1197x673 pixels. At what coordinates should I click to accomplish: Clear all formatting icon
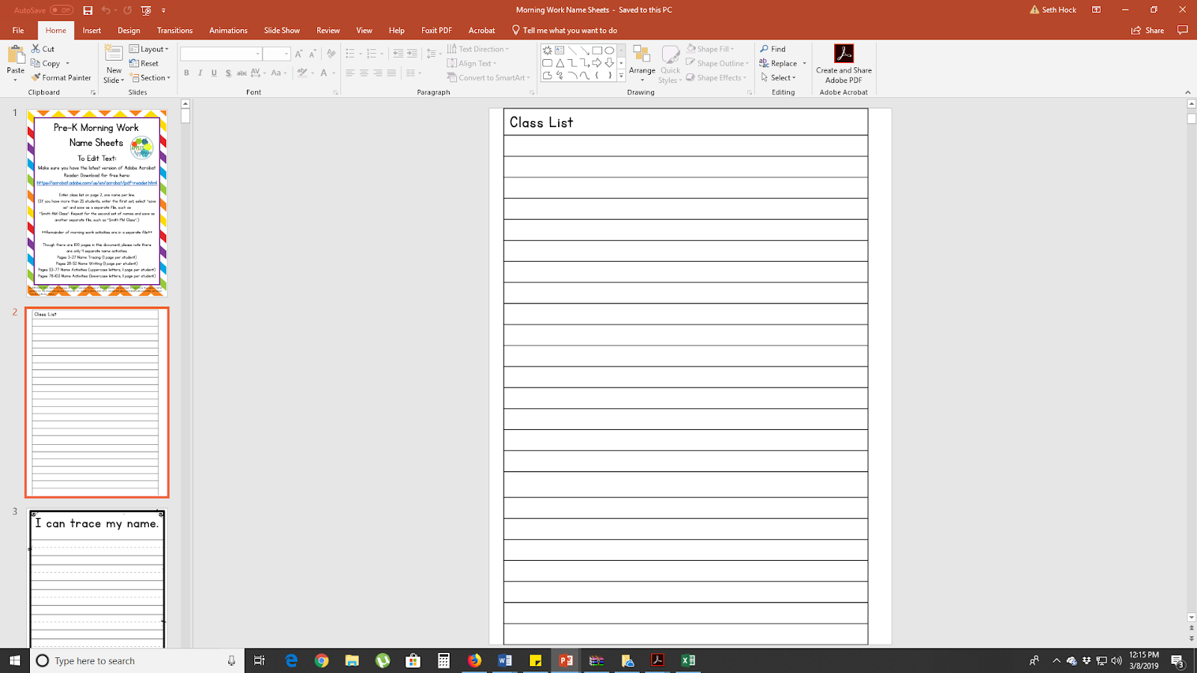coord(331,54)
